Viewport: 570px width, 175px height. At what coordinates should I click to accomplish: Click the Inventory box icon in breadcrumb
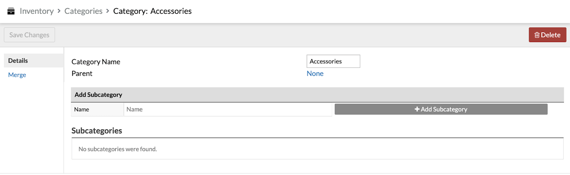point(11,11)
